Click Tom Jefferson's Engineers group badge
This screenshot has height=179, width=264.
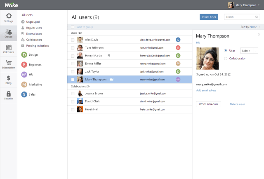(x=178, y=48)
